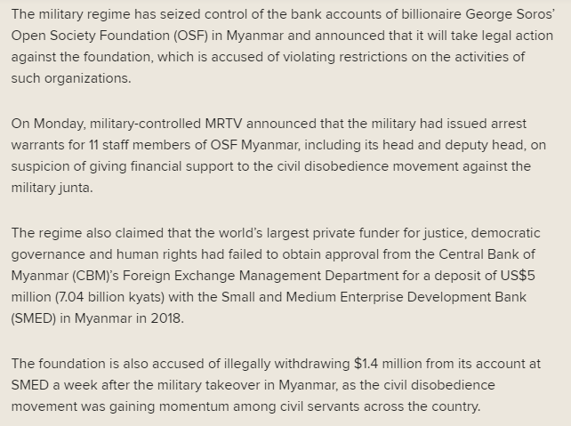Click "On Monday" starting the second paragraph
This screenshot has height=426, width=571.
coord(44,123)
